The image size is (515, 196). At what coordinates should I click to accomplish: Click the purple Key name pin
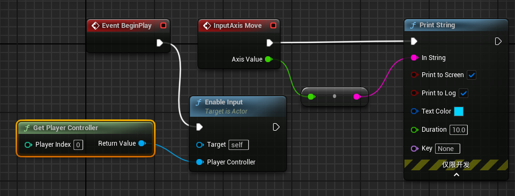click(x=414, y=148)
